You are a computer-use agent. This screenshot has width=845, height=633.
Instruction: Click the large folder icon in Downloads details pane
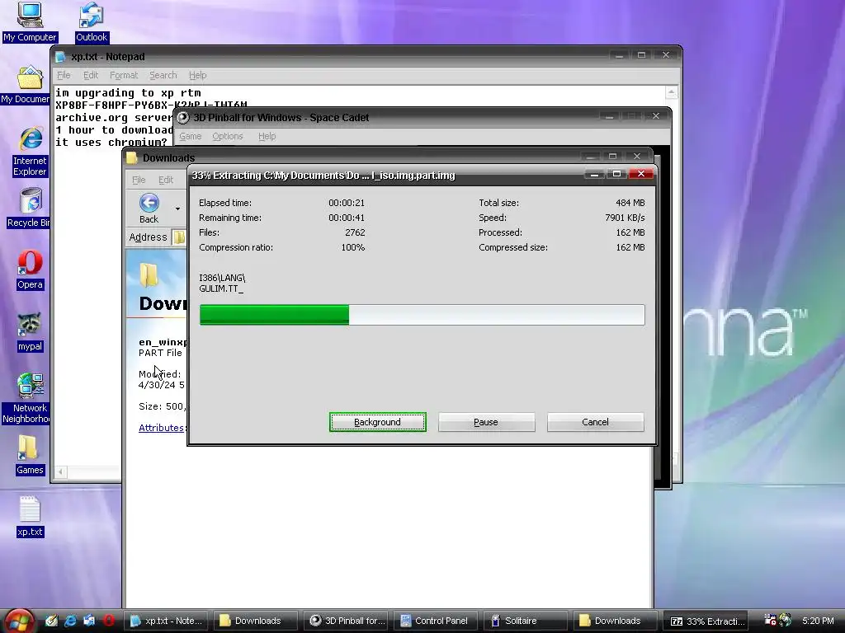point(149,274)
